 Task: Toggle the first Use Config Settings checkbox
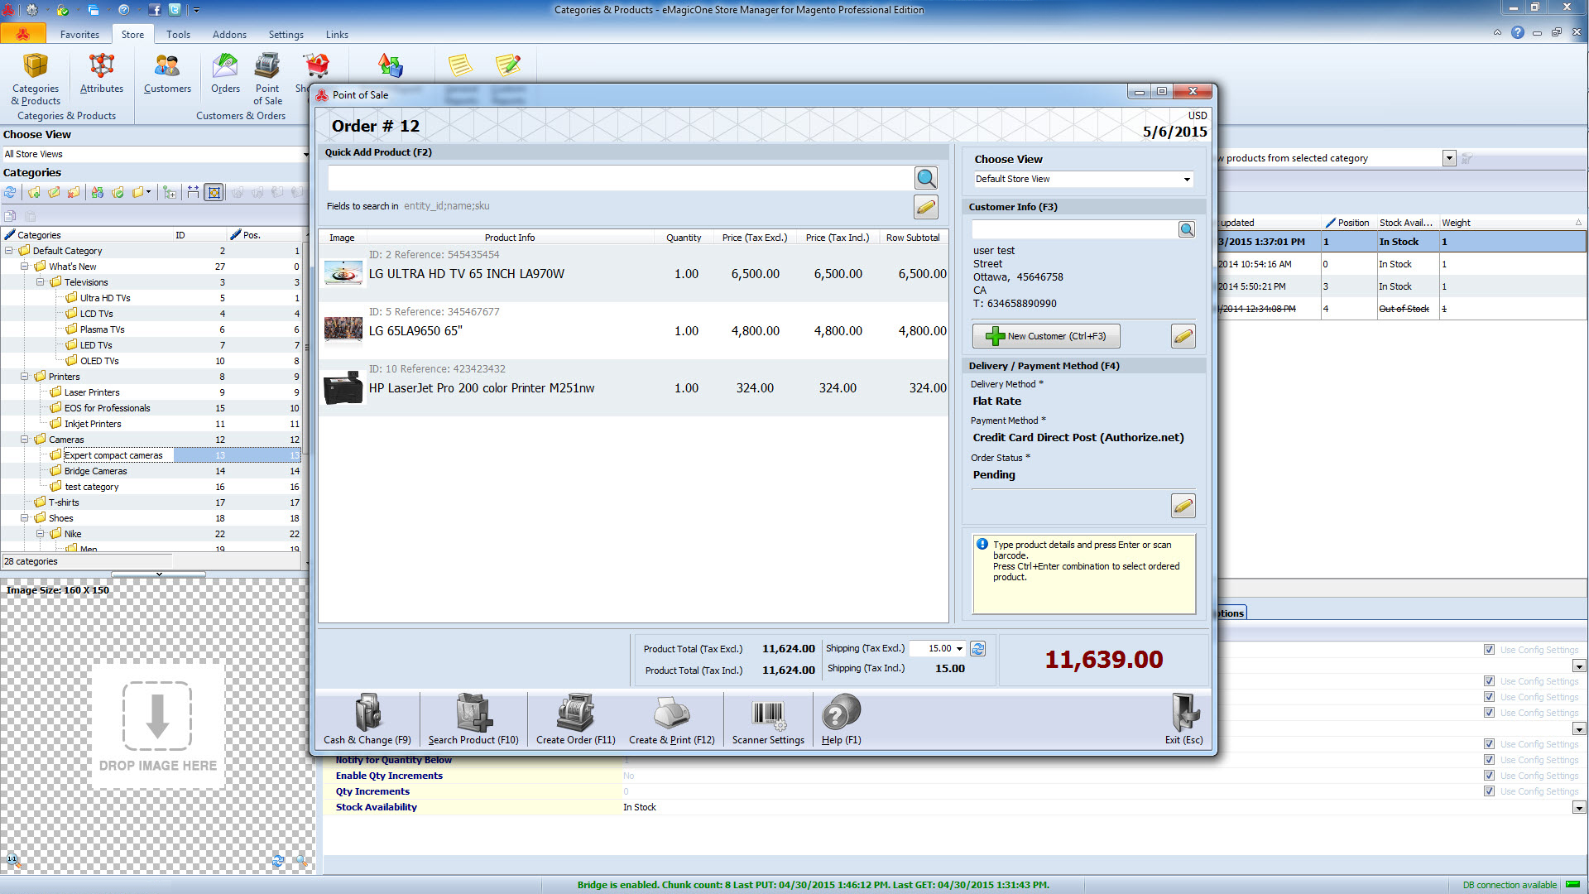pos(1489,650)
